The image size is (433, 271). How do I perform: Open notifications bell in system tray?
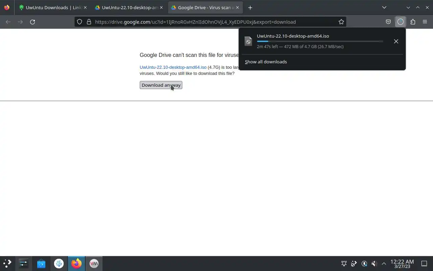click(344, 263)
